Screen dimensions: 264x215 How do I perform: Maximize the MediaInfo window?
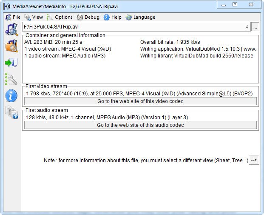point(235,4)
